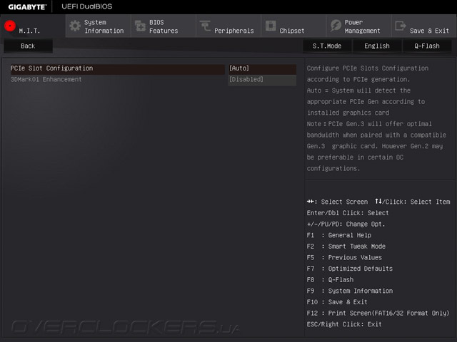Open the System Information tab
The width and height of the screenshot is (457, 342).
tap(99, 26)
